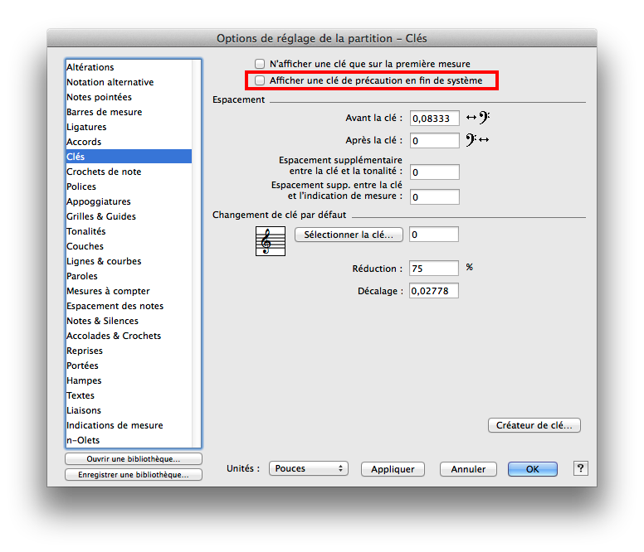Select Altérations in the category list
The height and width of the screenshot is (552, 644).
point(90,67)
